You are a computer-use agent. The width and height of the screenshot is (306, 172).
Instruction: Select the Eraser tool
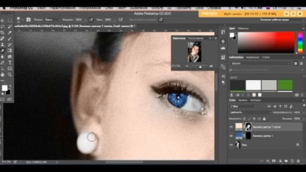coord(2,51)
